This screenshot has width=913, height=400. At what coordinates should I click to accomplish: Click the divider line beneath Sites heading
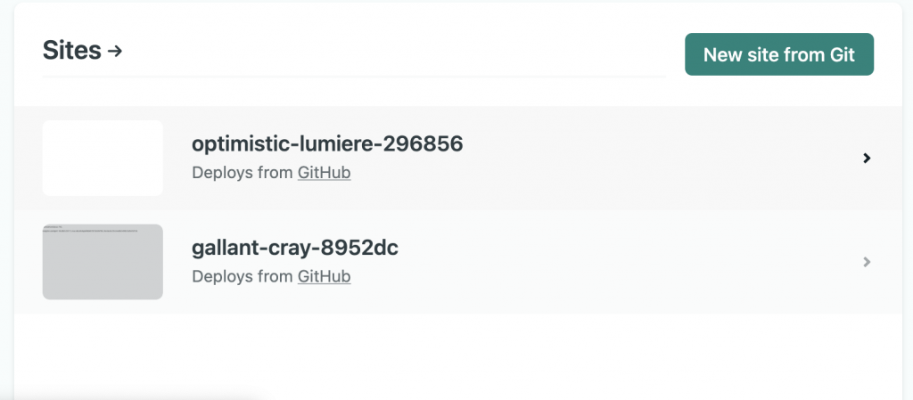click(x=357, y=77)
